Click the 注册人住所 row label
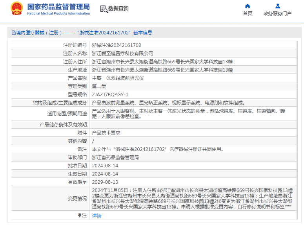This screenshot has width=304, height=226. [75, 62]
